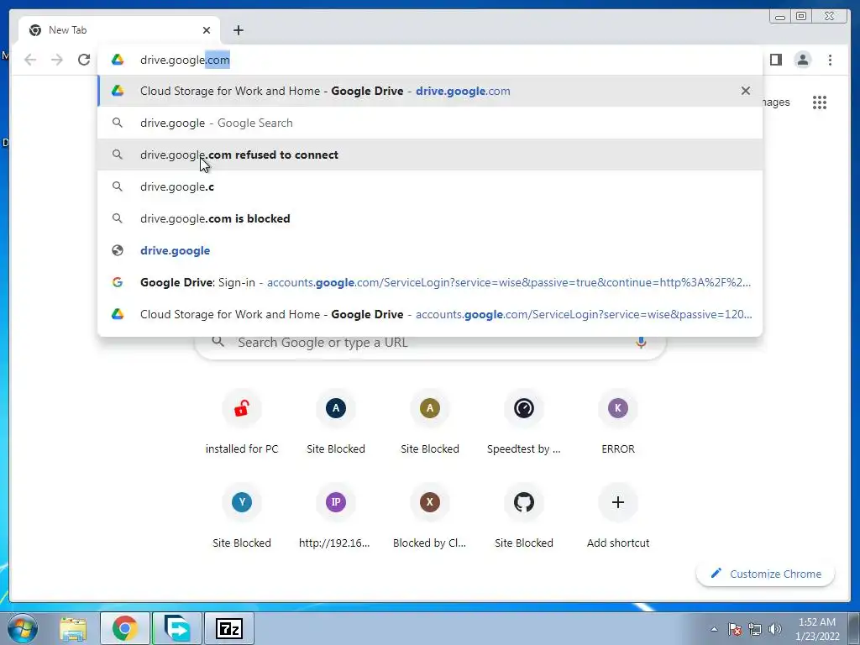
Task: Click the browser Back arrow
Action: [30, 60]
